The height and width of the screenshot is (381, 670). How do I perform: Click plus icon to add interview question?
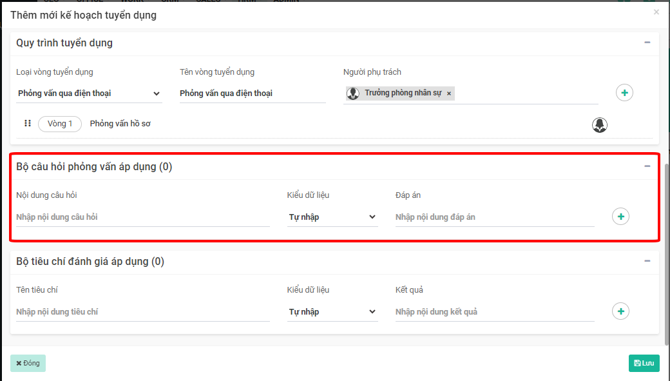coord(620,217)
